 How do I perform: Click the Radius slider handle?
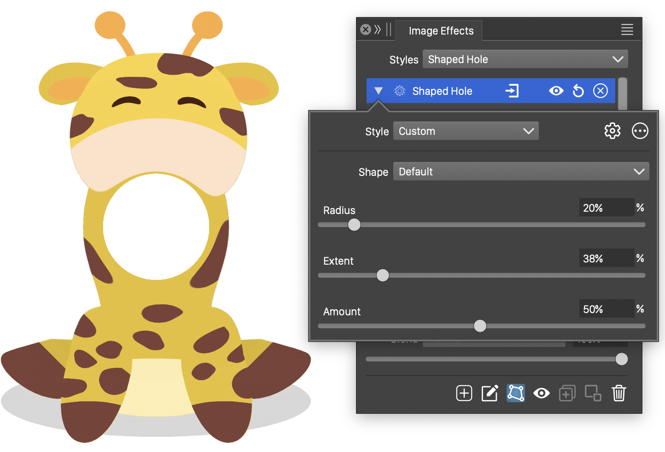point(354,225)
